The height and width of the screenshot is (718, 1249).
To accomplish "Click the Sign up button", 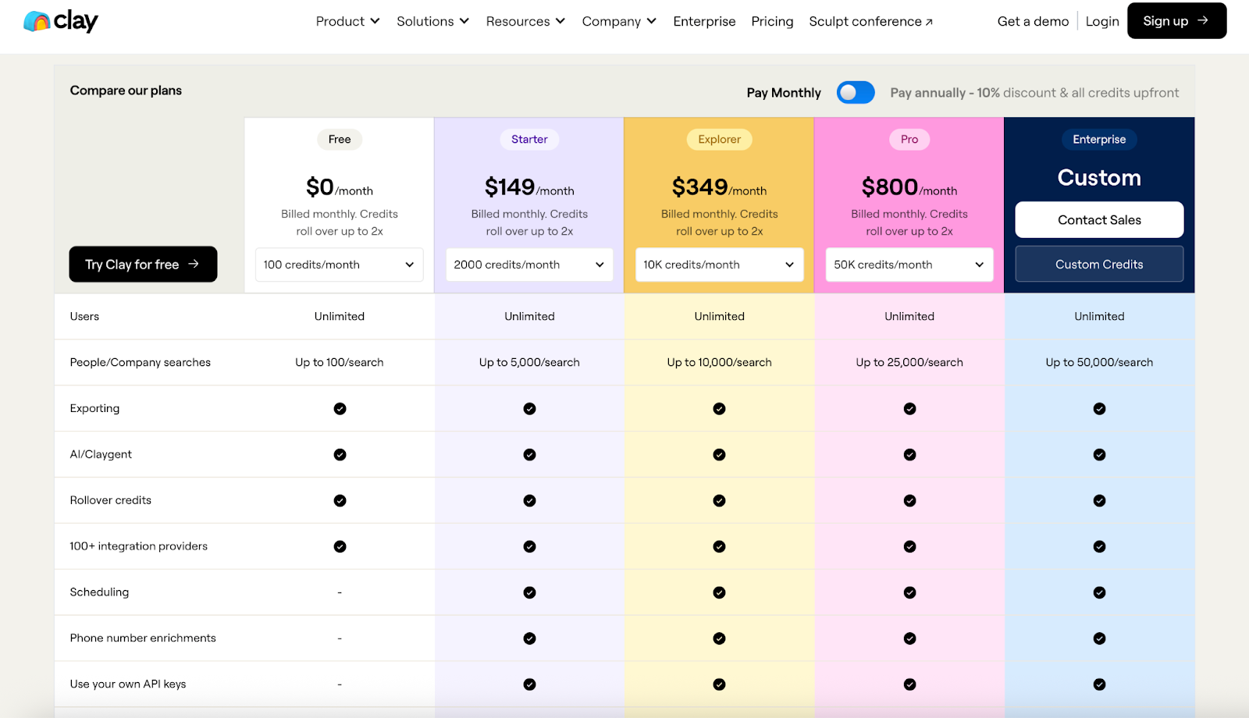I will point(1176,21).
